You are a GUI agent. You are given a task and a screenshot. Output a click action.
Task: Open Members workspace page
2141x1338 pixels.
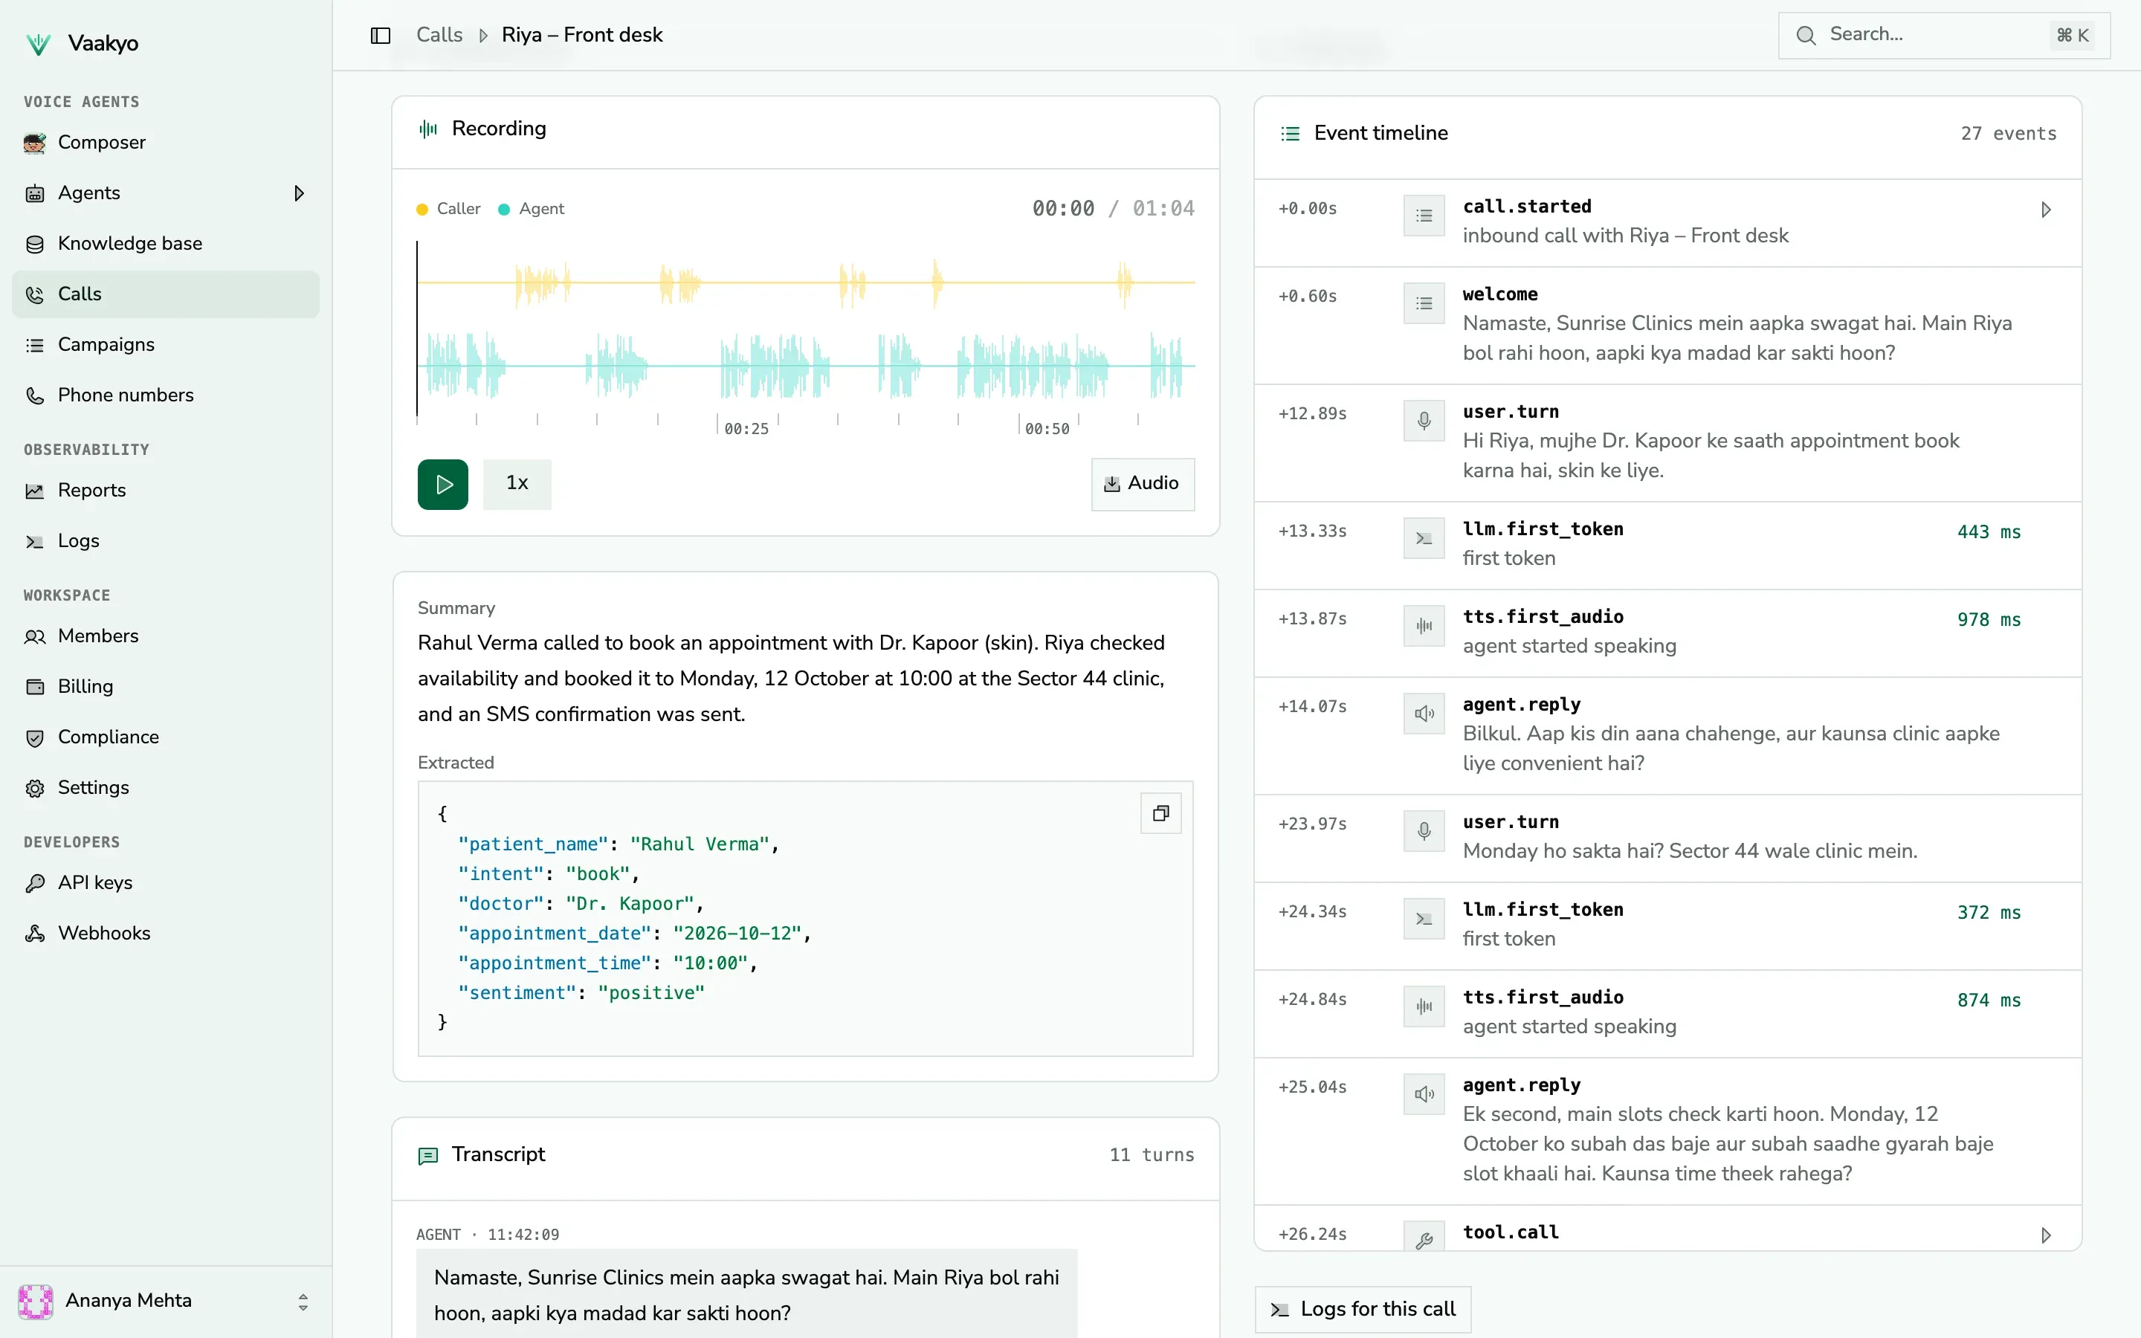[166, 636]
